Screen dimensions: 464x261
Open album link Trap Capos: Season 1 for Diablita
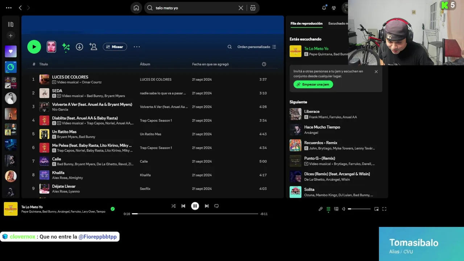coord(156,120)
